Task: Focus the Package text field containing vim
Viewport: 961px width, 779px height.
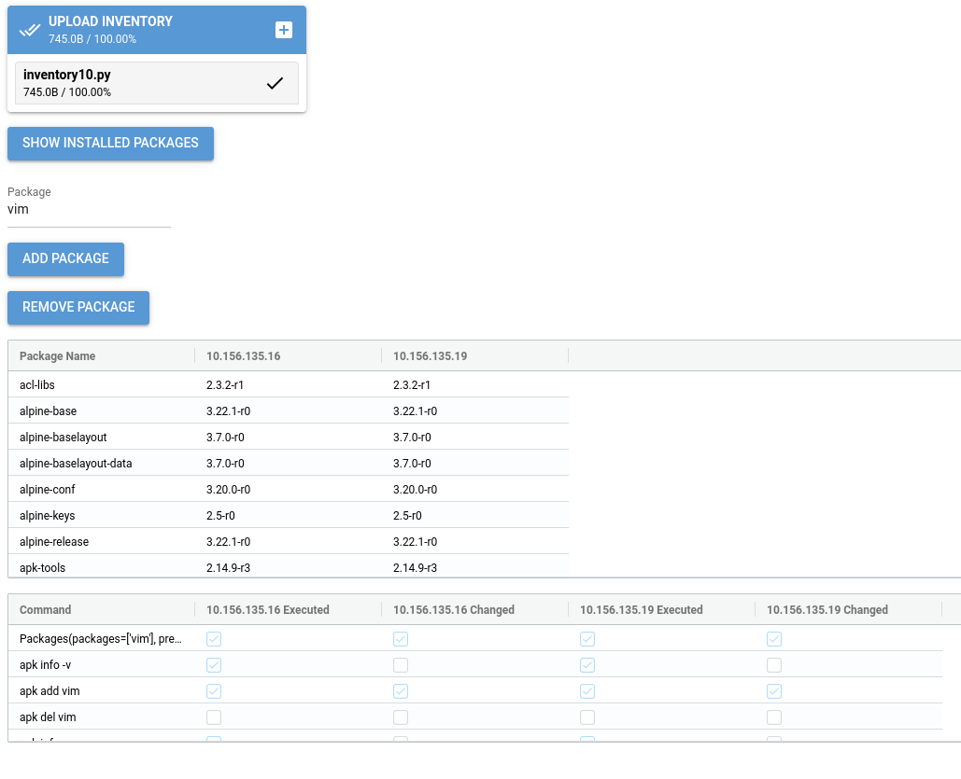Action: (89, 210)
